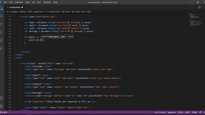Open the feedback icon in status bar
Viewport: 205px width, 115px height.
(200, 112)
